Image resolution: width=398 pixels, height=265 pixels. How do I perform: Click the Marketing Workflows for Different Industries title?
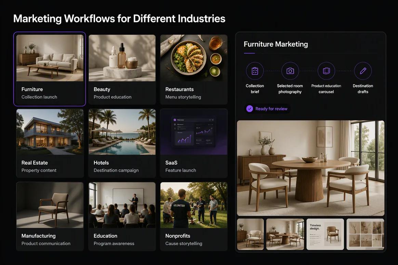(119, 18)
